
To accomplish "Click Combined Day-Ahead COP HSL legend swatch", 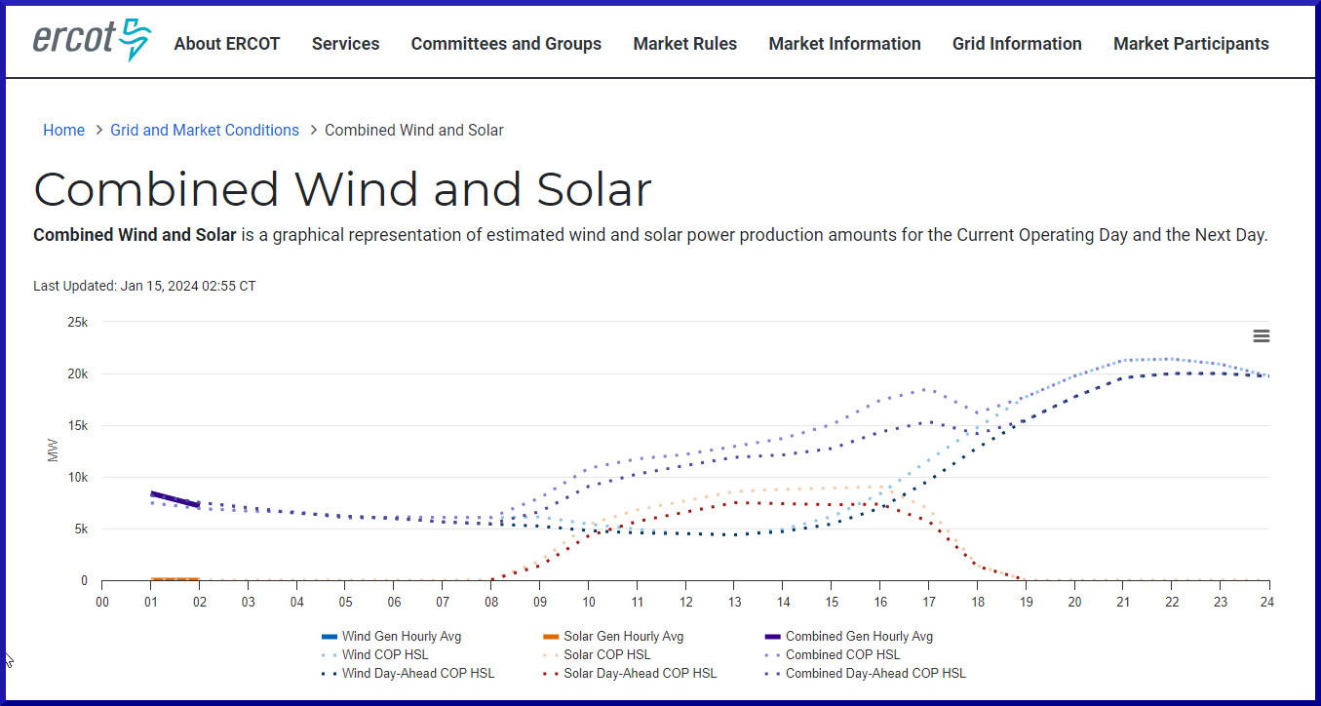I will tap(773, 674).
